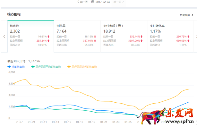Select the 浏览量 metric tab

(77, 36)
